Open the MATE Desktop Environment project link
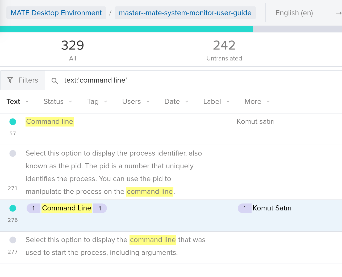This screenshot has width=342, height=277. pyautogui.click(x=56, y=13)
